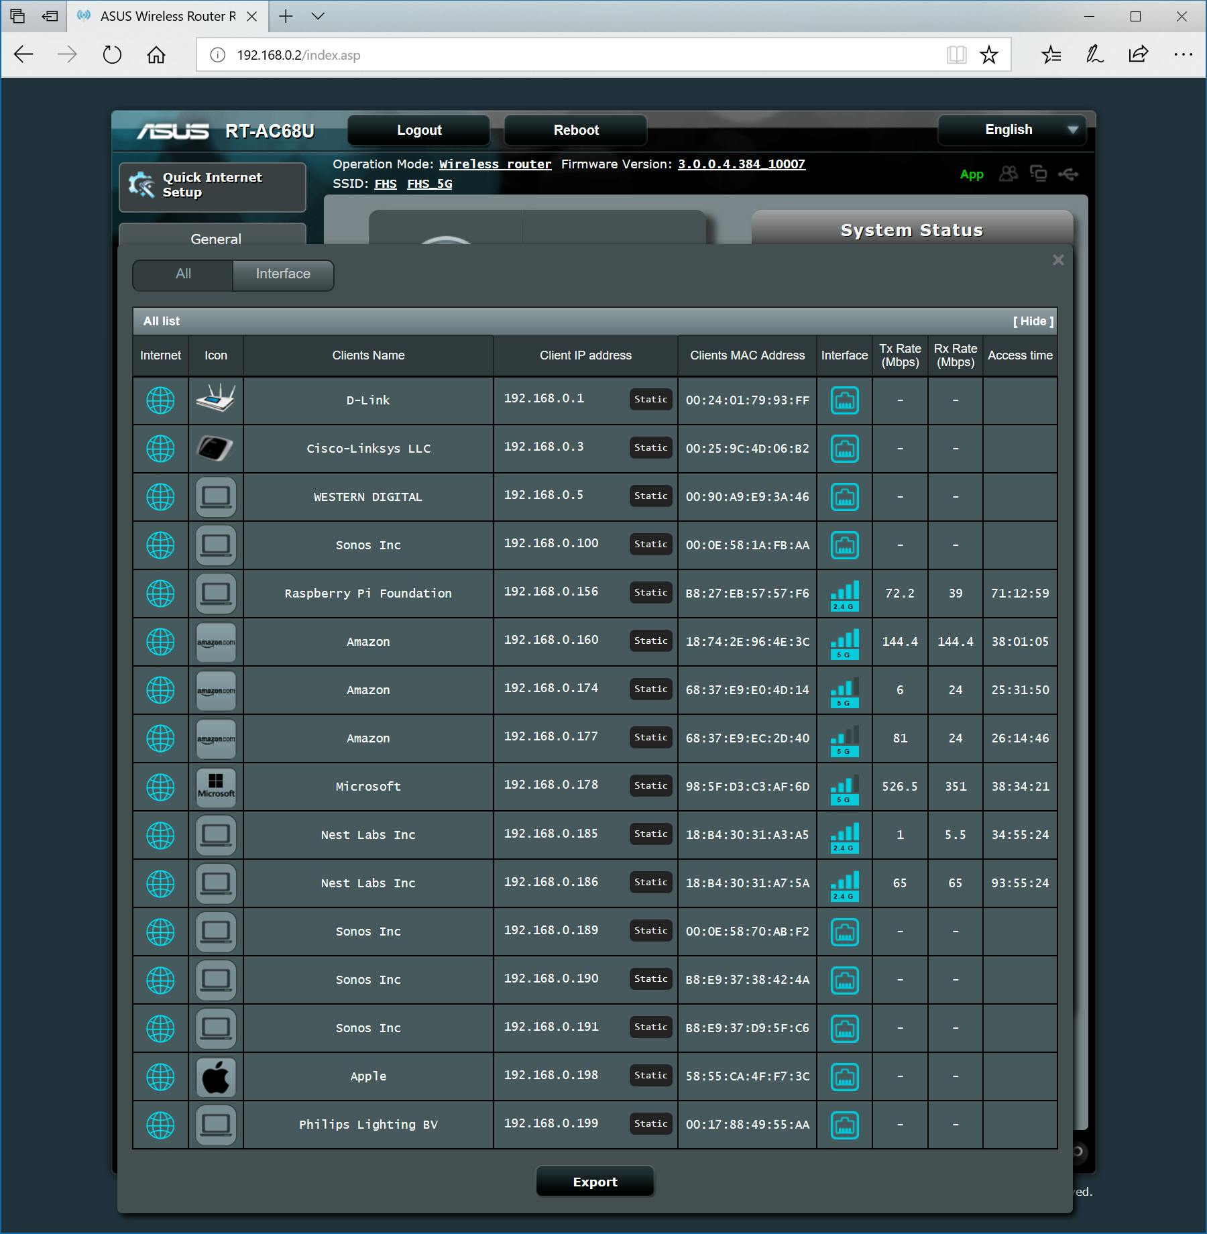The image size is (1207, 1234).
Task: Hide the All list section
Action: coord(1033,321)
